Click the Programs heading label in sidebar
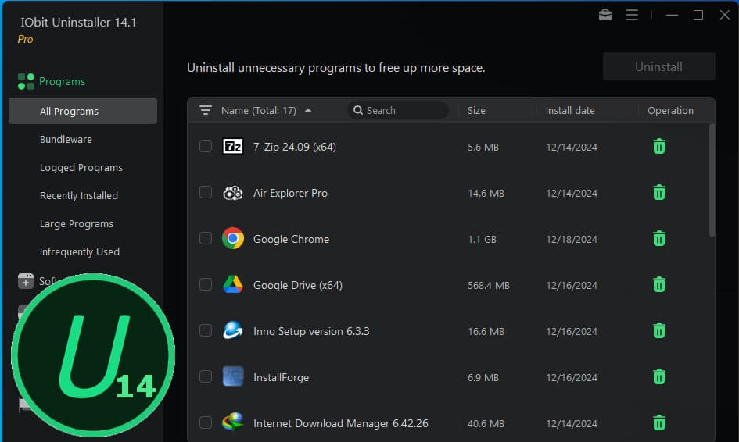 63,81
